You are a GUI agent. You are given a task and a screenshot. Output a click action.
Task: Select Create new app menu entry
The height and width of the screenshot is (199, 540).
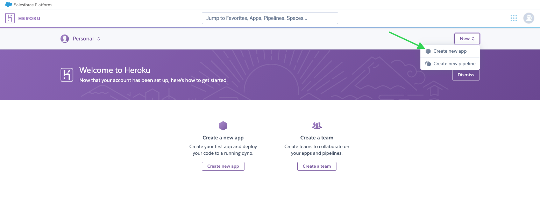click(x=450, y=51)
